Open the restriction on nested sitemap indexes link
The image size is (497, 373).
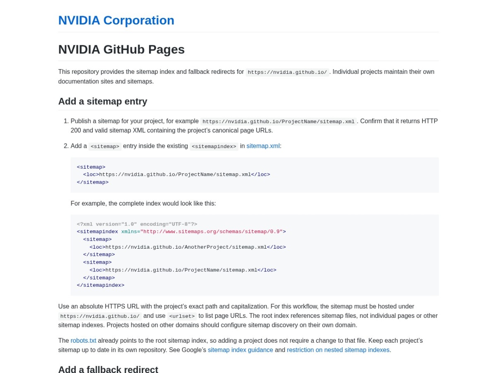tap(338, 350)
